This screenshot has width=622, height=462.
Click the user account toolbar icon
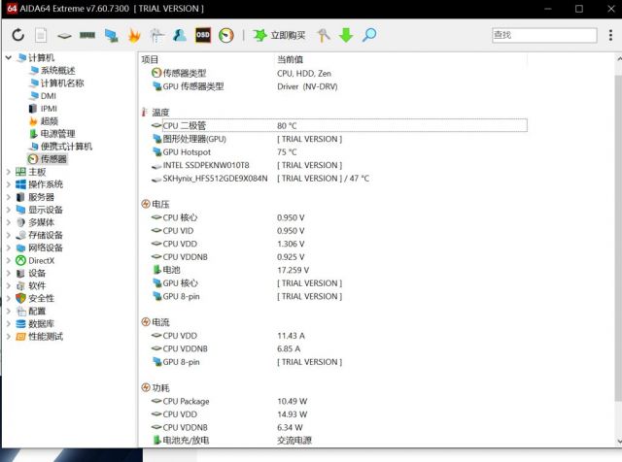179,35
